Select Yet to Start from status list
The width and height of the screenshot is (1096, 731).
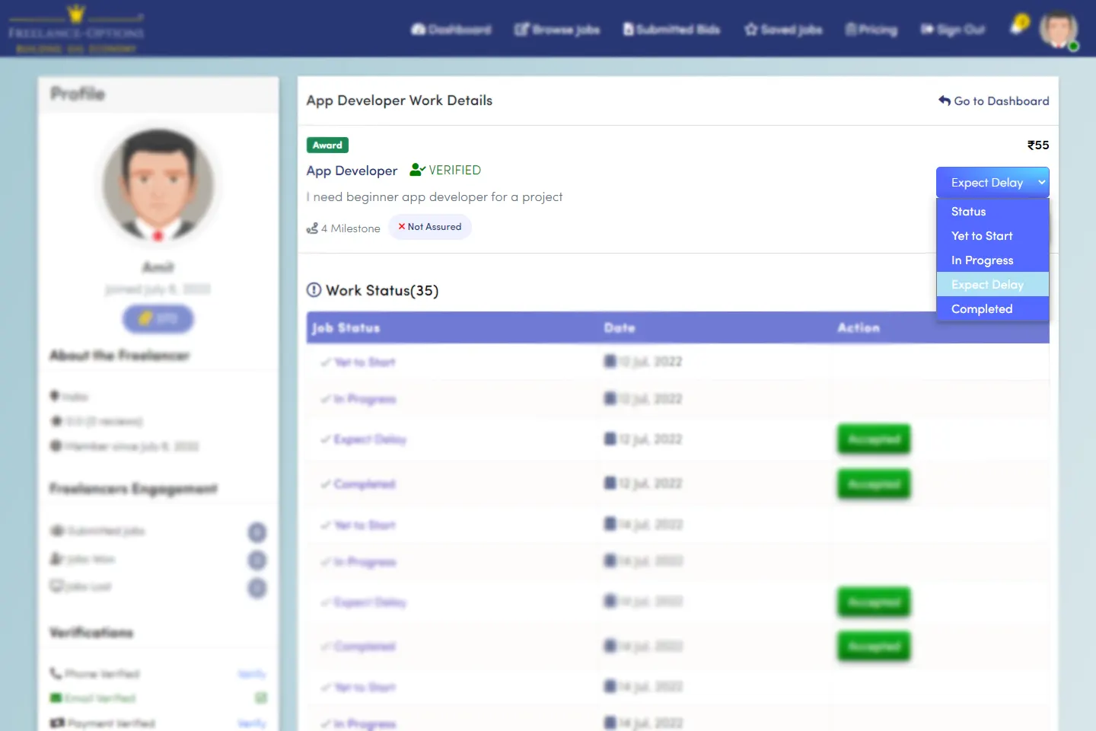(982, 236)
